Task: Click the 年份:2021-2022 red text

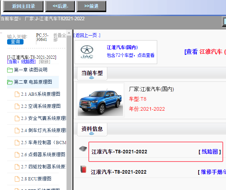Action: point(147,109)
